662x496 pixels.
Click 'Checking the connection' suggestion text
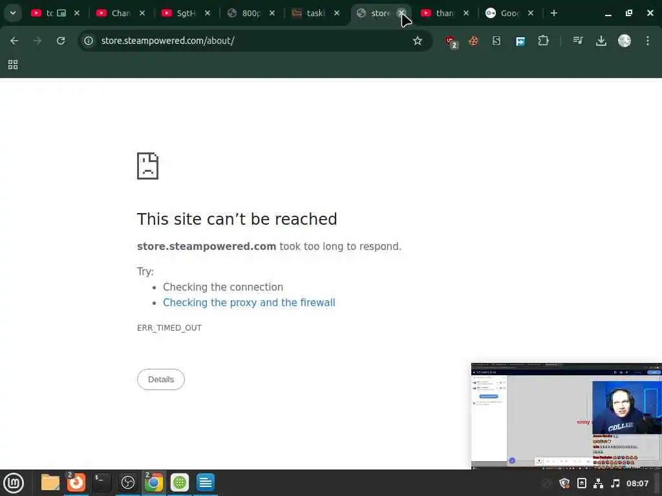coord(223,287)
